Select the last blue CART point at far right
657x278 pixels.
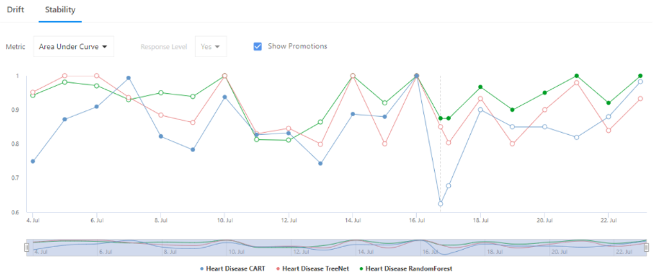(x=640, y=82)
